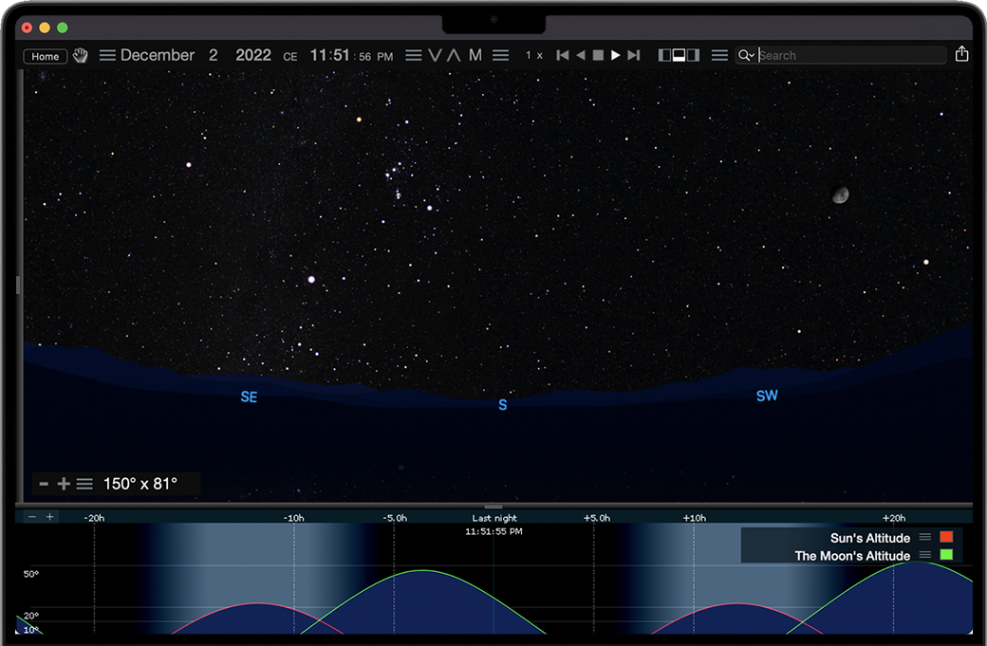Select the hand pan tool
This screenshot has width=987, height=646.
pos(81,56)
